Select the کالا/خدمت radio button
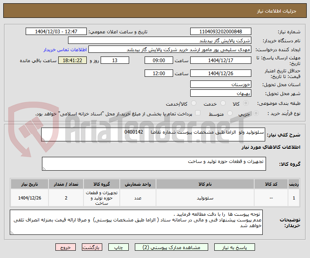Viewport: 310px width, 258px height. [194, 103]
